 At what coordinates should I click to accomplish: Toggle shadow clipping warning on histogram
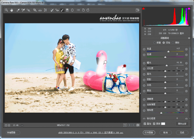pos(143,9)
